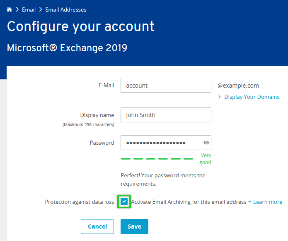Click the Activate Email Archiving label text
Screen dimensions: 288x241
(189, 202)
